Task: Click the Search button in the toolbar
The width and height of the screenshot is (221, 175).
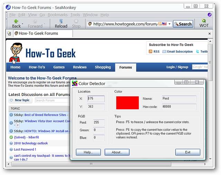Action: [x=183, y=24]
